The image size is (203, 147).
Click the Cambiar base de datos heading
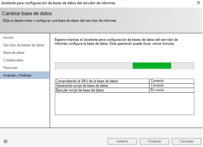point(27,14)
